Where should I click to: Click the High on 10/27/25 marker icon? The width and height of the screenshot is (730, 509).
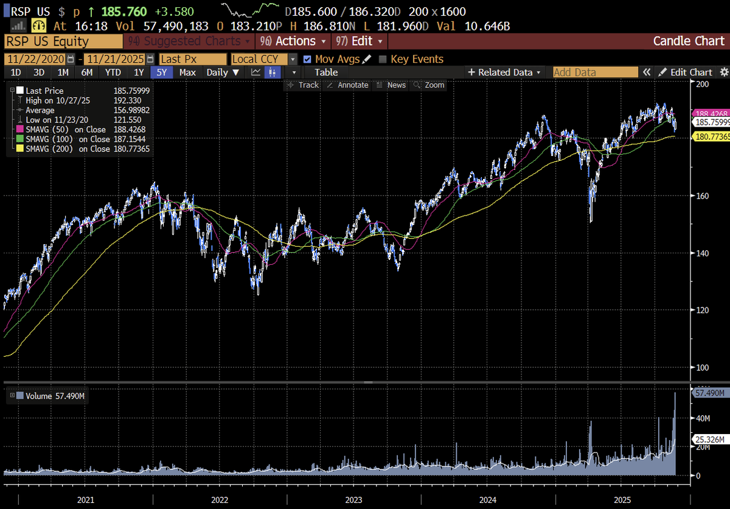pyautogui.click(x=20, y=100)
